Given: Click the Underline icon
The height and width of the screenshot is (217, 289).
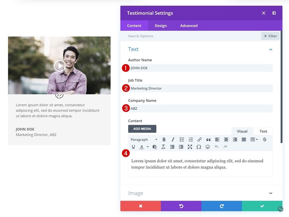Looking at the screenshot, I should coord(133,147).
